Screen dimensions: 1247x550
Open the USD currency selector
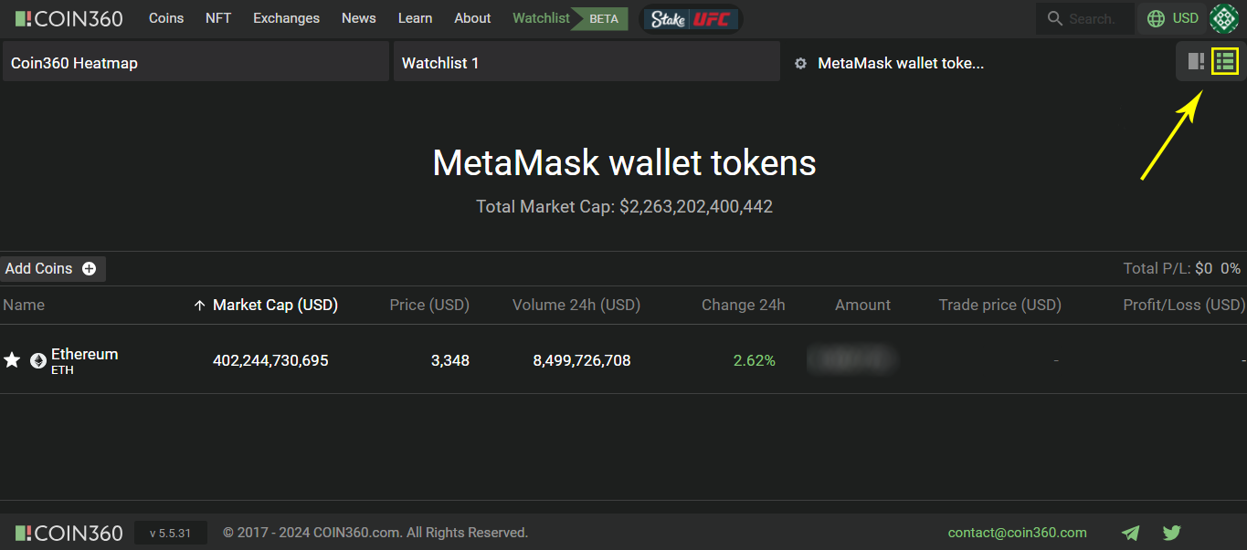1172,18
